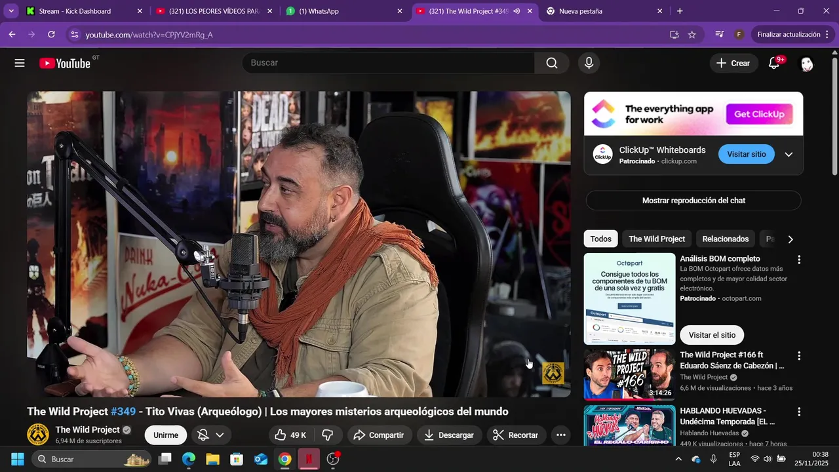Mute the Wild Project tab audio

(517, 11)
